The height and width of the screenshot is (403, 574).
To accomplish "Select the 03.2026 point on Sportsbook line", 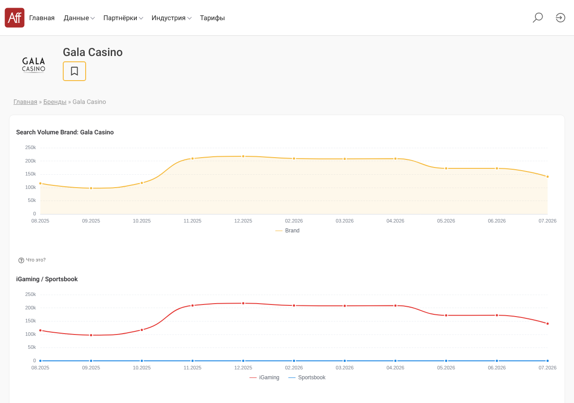I will tap(345, 360).
